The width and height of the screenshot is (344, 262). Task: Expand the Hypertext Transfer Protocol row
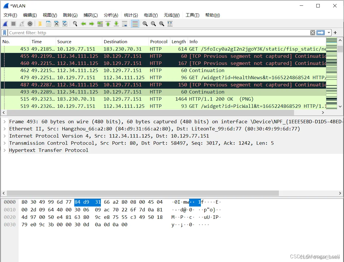pos(5,150)
